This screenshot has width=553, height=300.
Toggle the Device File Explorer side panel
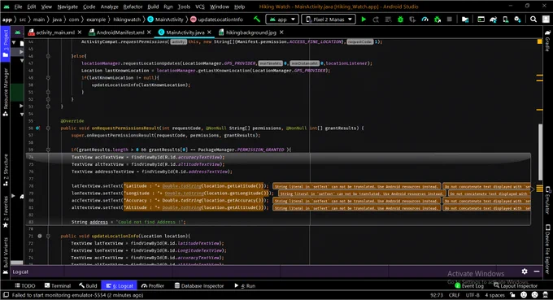point(547,249)
